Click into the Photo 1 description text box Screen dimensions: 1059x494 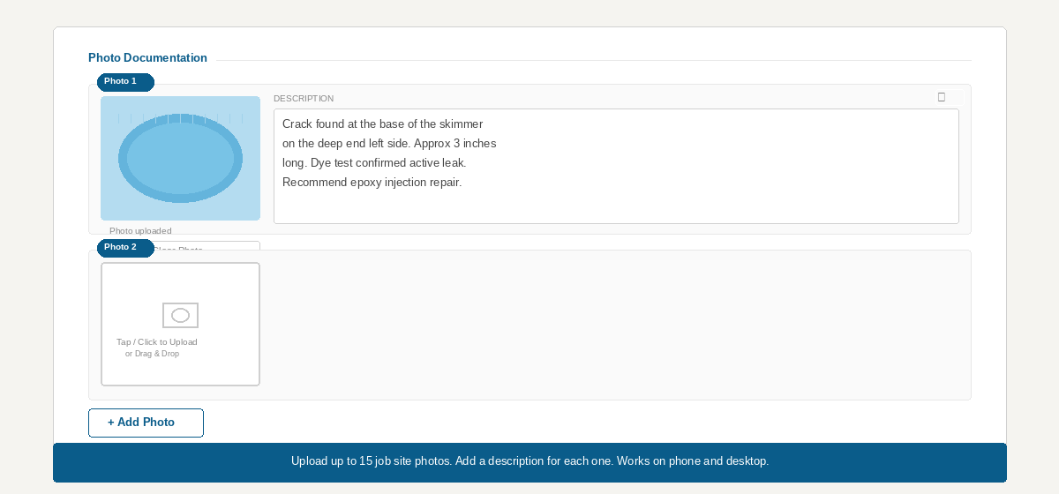click(x=616, y=166)
